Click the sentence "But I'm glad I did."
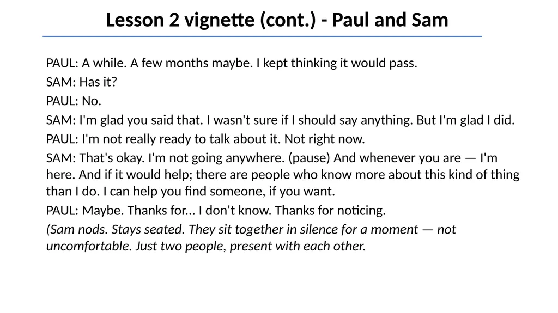The image size is (558, 313). (x=465, y=120)
